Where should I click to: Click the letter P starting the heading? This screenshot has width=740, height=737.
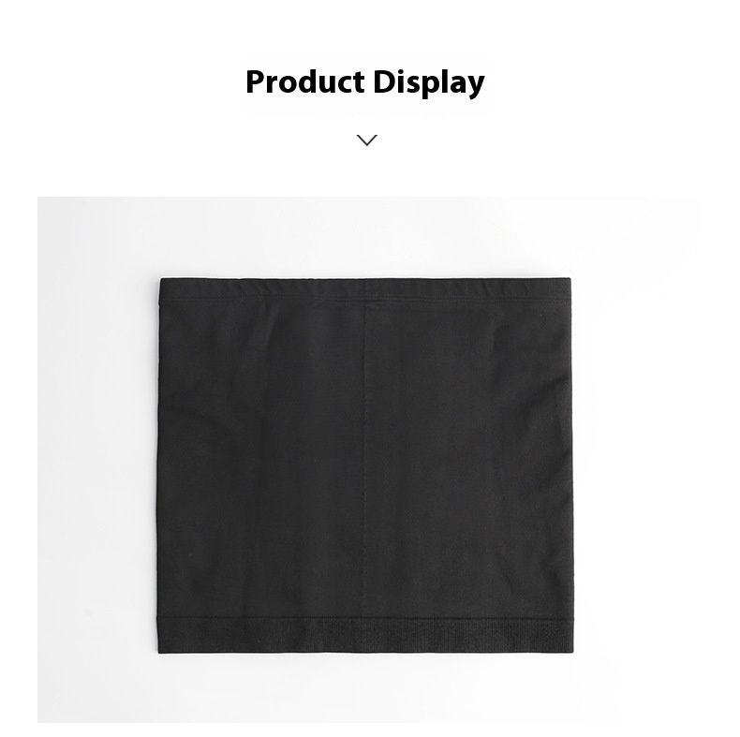coord(255,82)
